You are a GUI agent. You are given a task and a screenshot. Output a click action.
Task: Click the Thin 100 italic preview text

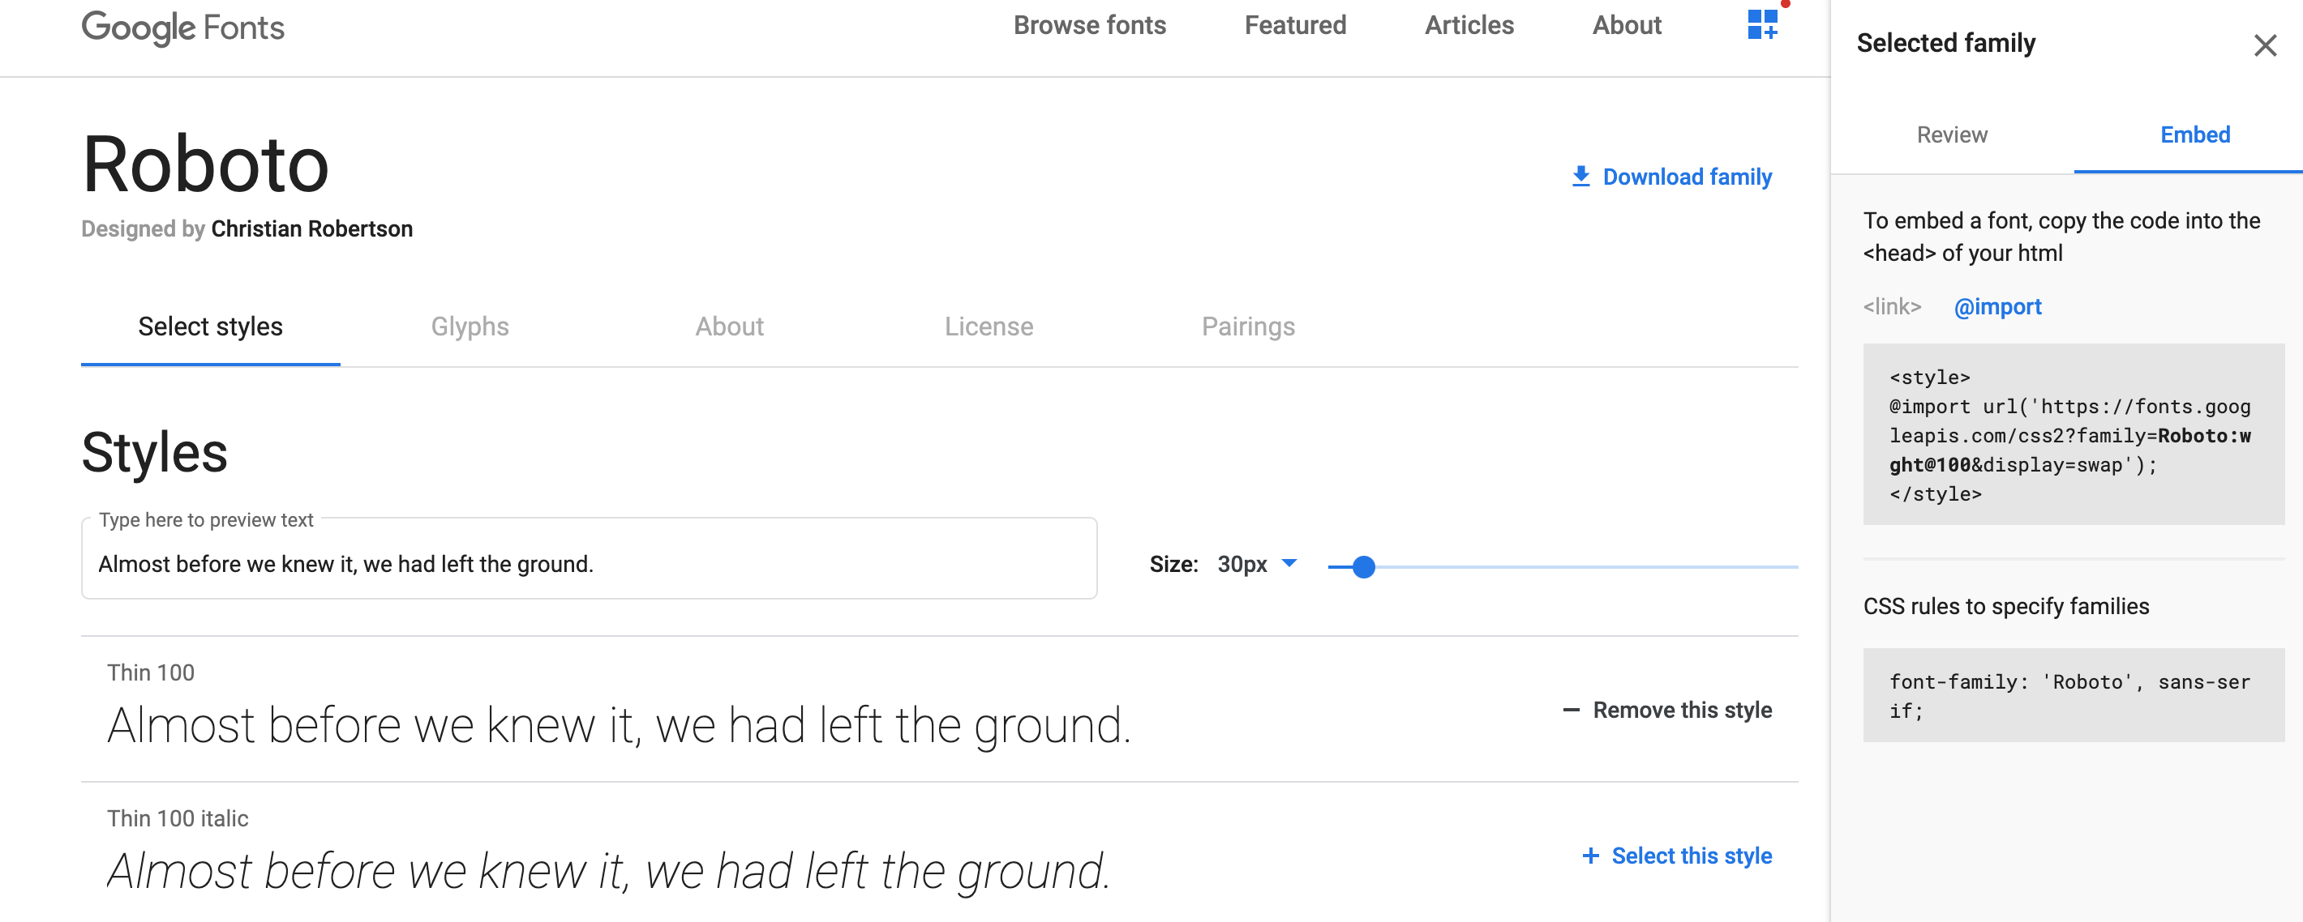[x=609, y=871]
